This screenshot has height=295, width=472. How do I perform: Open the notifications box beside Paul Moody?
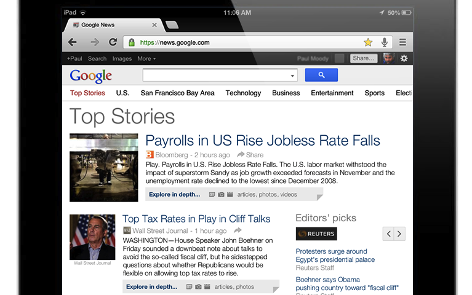pyautogui.click(x=339, y=58)
